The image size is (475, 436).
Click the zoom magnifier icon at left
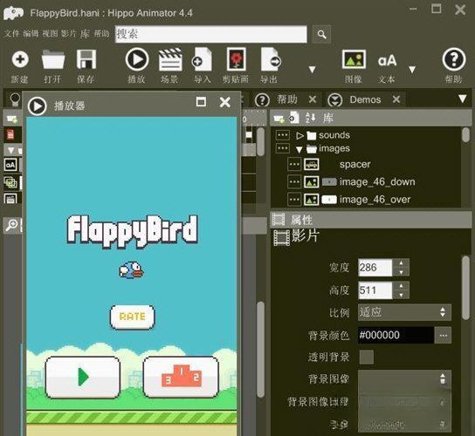(11, 225)
